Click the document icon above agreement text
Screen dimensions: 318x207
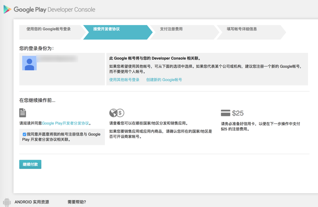[x=23, y=113]
